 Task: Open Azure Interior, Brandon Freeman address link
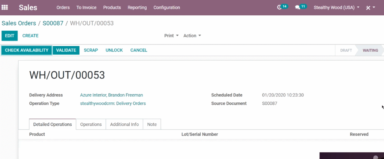pyautogui.click(x=111, y=95)
